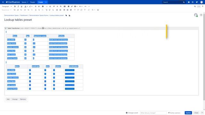Toggle italic formatting in editor toolbar
This screenshot has height=115, width=205.
tap(18, 6)
